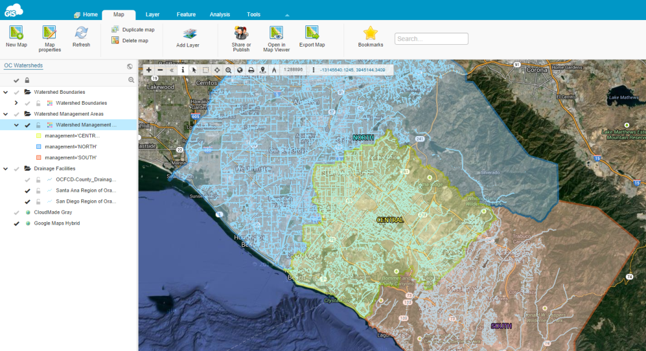Switch to the Home tab
This screenshot has height=351, width=646.
point(86,15)
